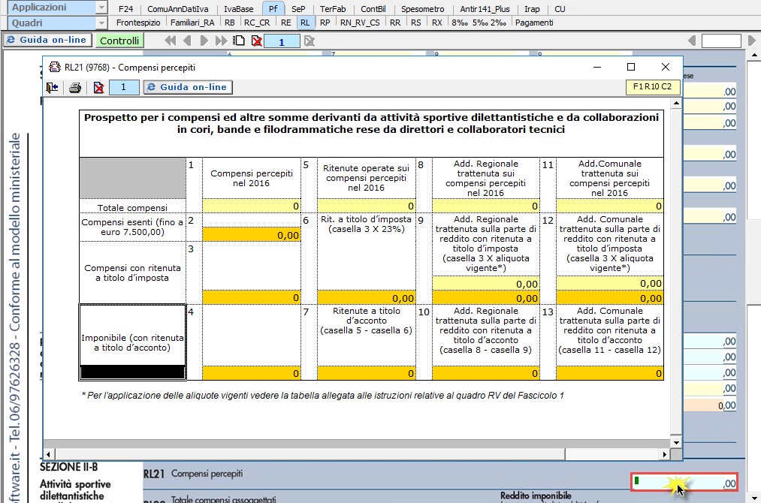Open the Applicazioni dropdown arrow
This screenshot has height=503, width=761.
(101, 8)
